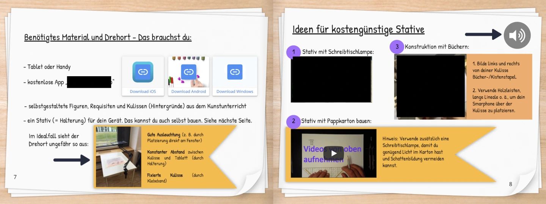Image resolution: width=546 pixels, height=204 pixels.
Task: Open the Download Android link icon
Action: coord(188,72)
